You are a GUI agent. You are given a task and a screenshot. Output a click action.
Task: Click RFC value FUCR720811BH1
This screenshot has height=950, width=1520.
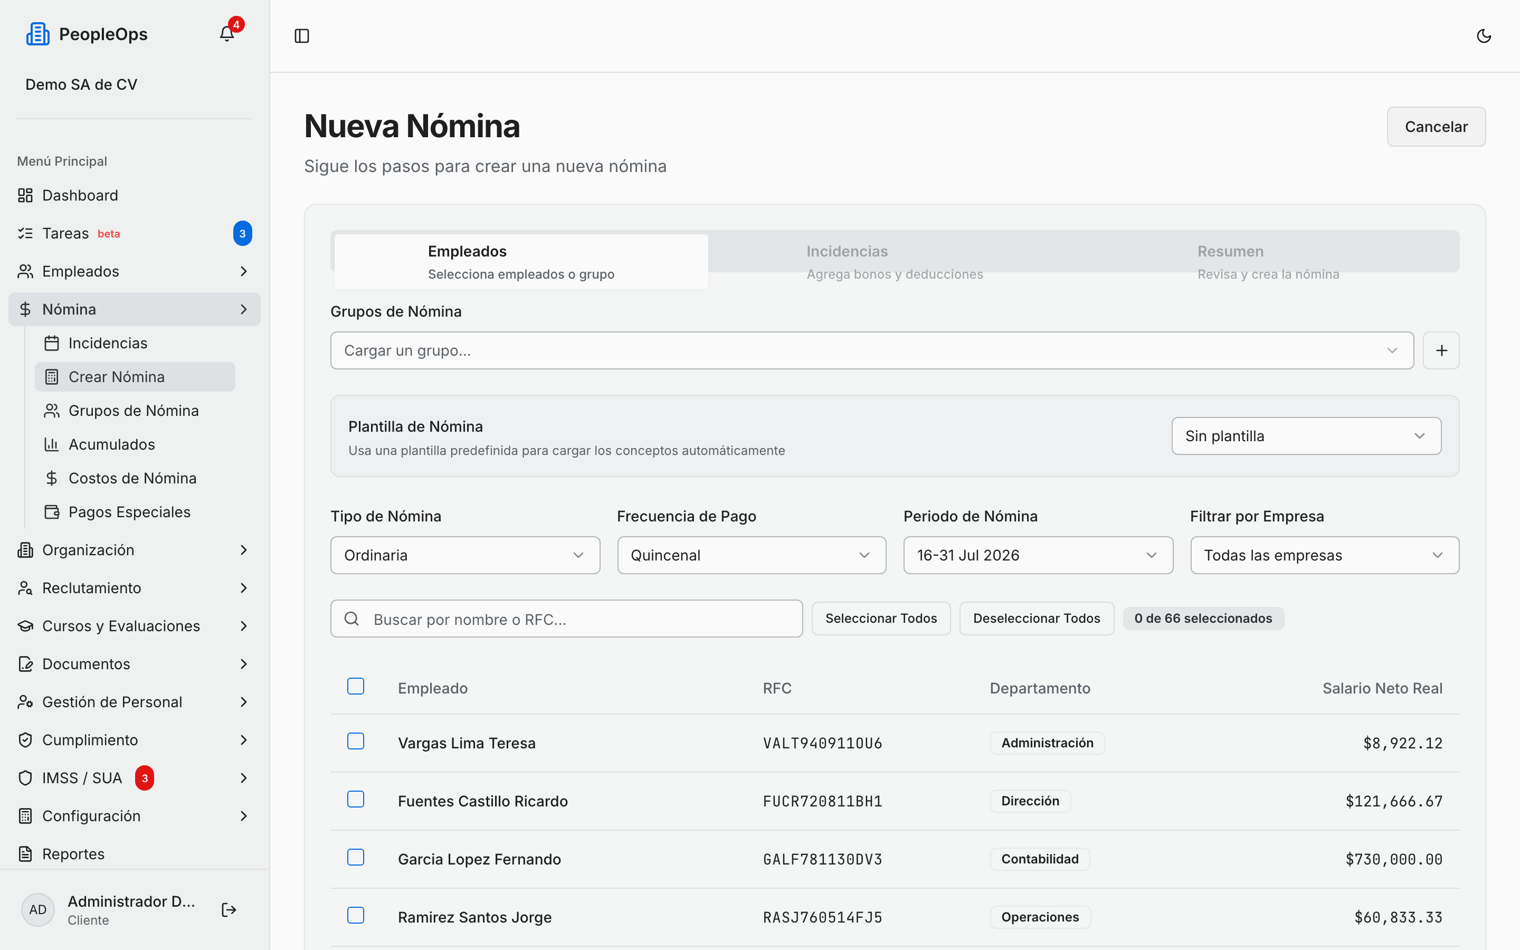822,801
